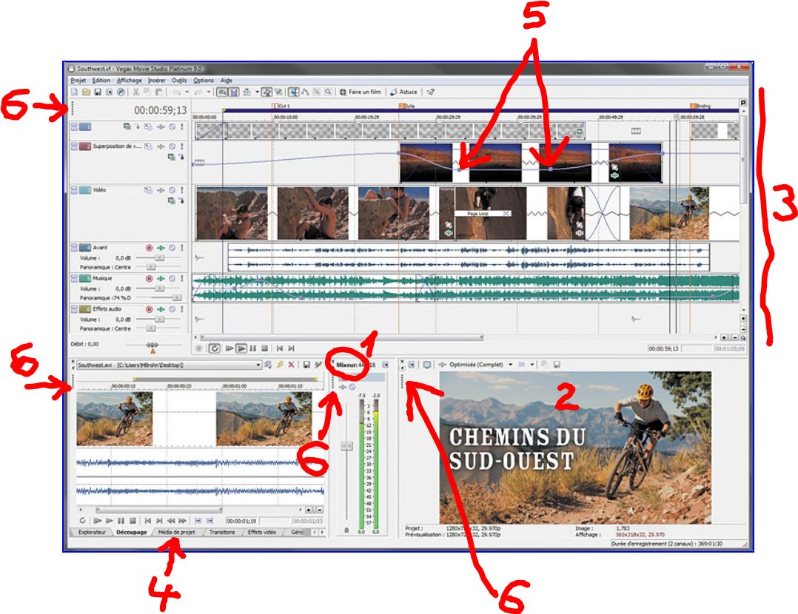Open the redo history dropdown arrow
Image resolution: width=798 pixels, height=614 pixels.
coord(208,92)
